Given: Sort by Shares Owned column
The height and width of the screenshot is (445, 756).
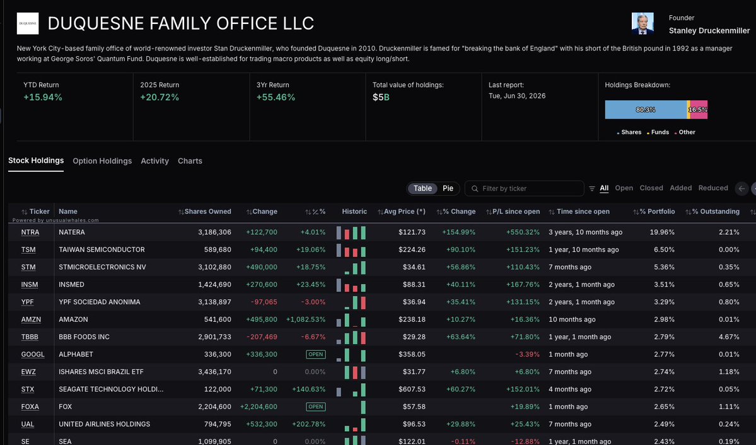Looking at the screenshot, I should coord(204,212).
